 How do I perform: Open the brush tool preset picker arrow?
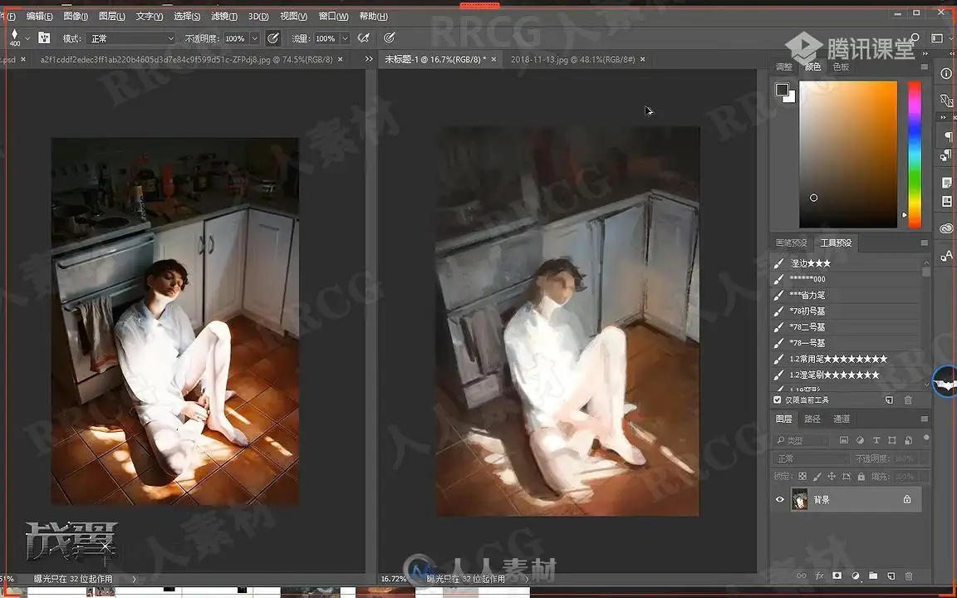click(x=27, y=38)
